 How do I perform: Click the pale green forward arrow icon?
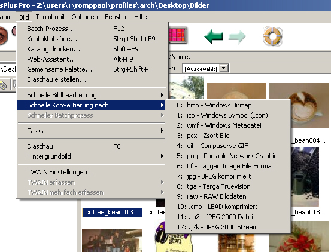click(237, 36)
